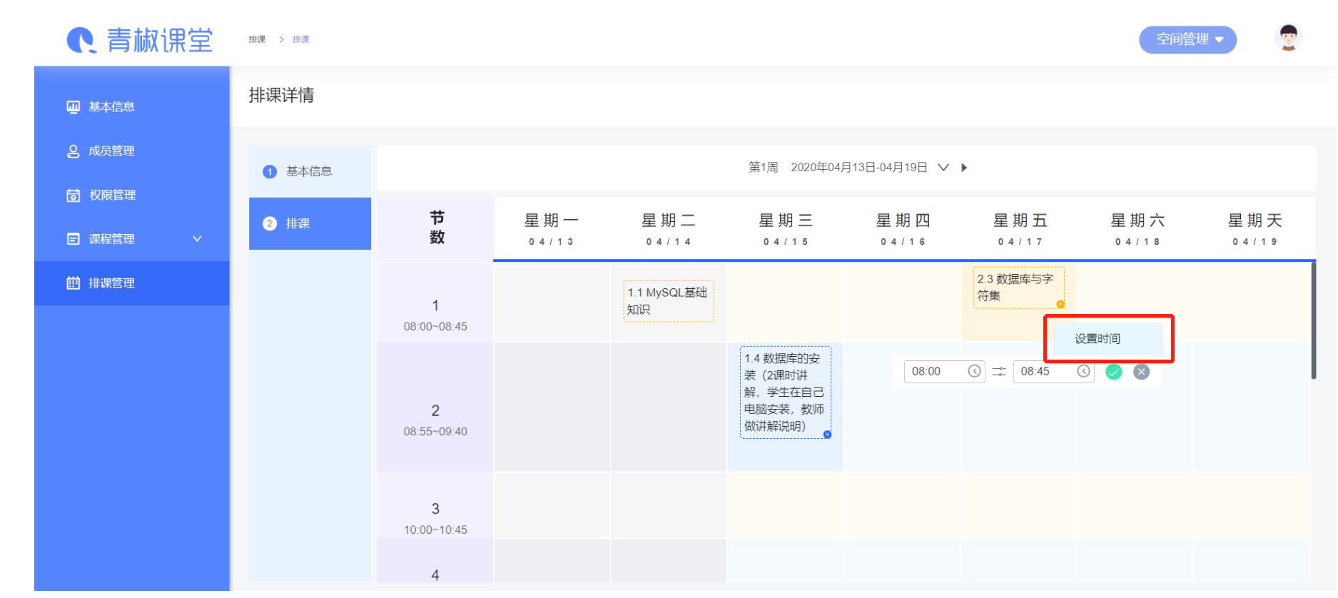This screenshot has height=598, width=1338.
Task: Click the 星期五 04/17 column header
Action: (1020, 229)
